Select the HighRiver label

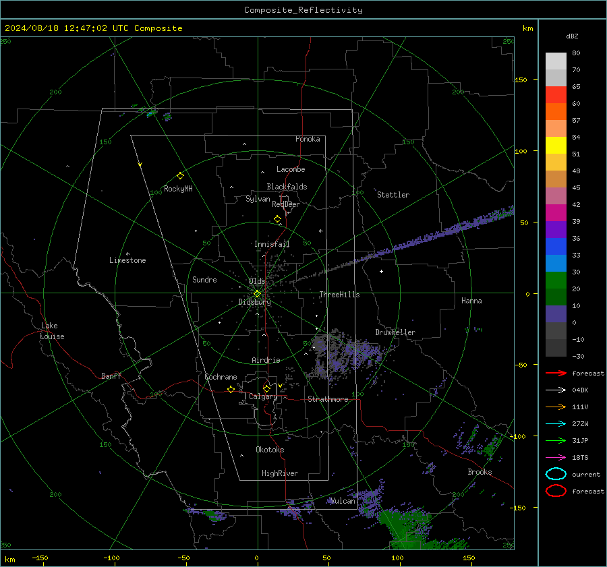click(x=280, y=473)
